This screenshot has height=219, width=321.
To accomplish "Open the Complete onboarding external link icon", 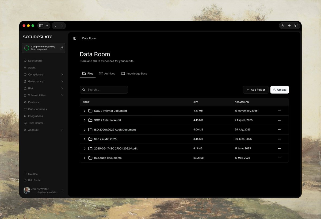I will 61,48.
